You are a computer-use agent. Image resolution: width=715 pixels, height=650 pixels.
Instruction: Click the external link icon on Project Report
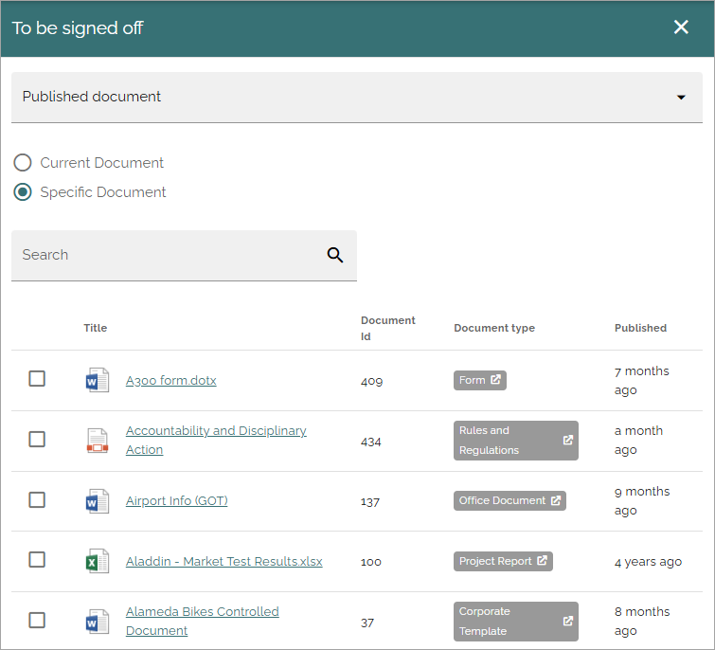[542, 561]
